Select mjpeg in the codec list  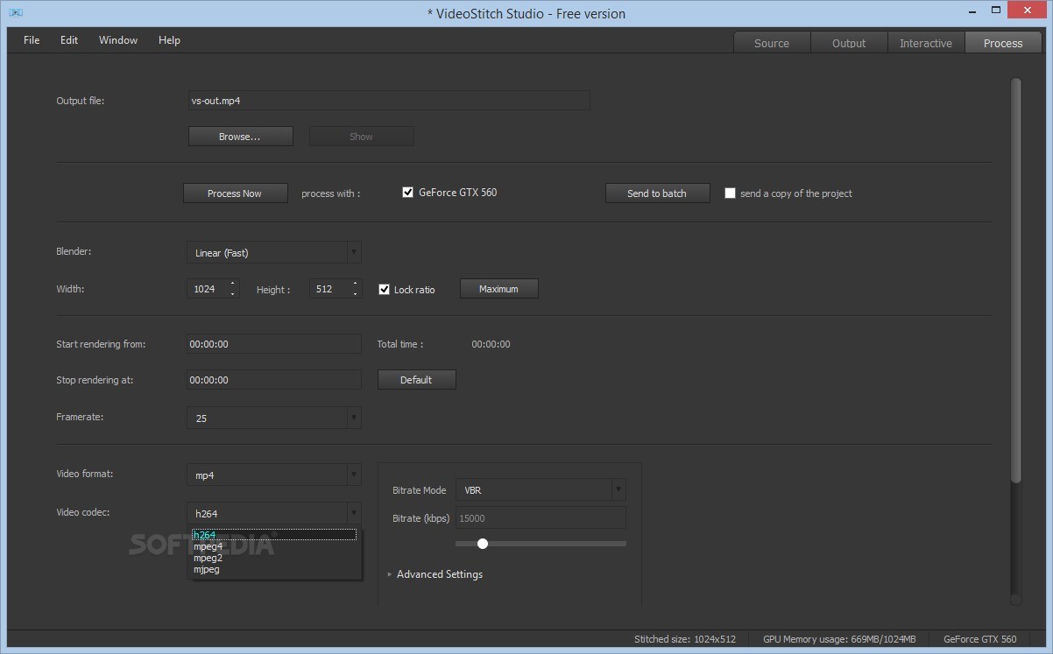click(274, 569)
